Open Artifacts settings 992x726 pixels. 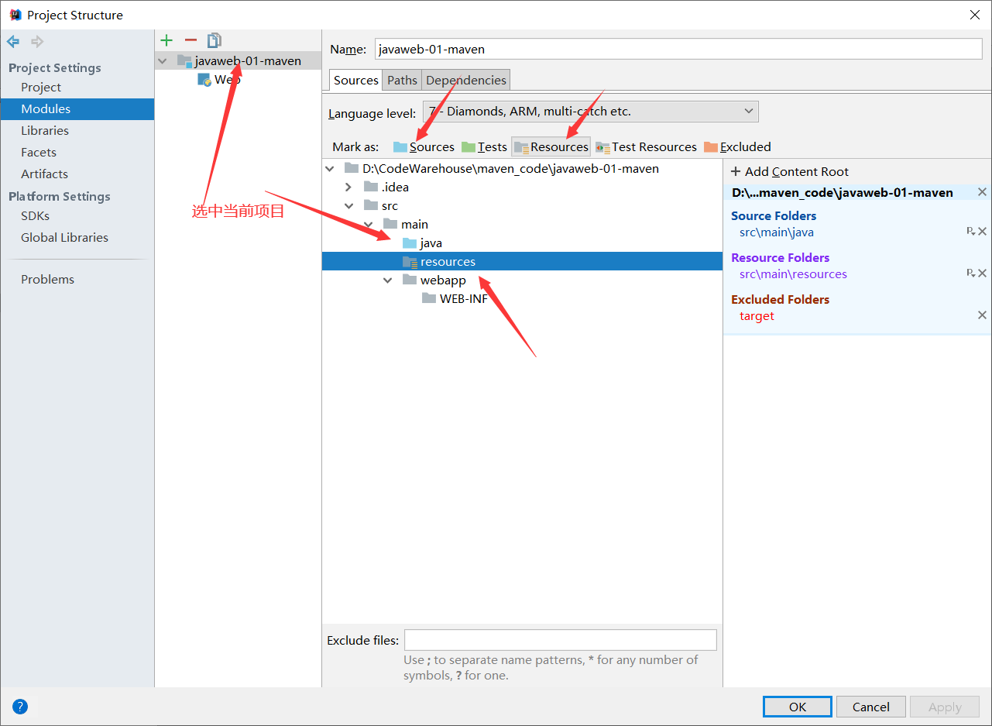44,174
